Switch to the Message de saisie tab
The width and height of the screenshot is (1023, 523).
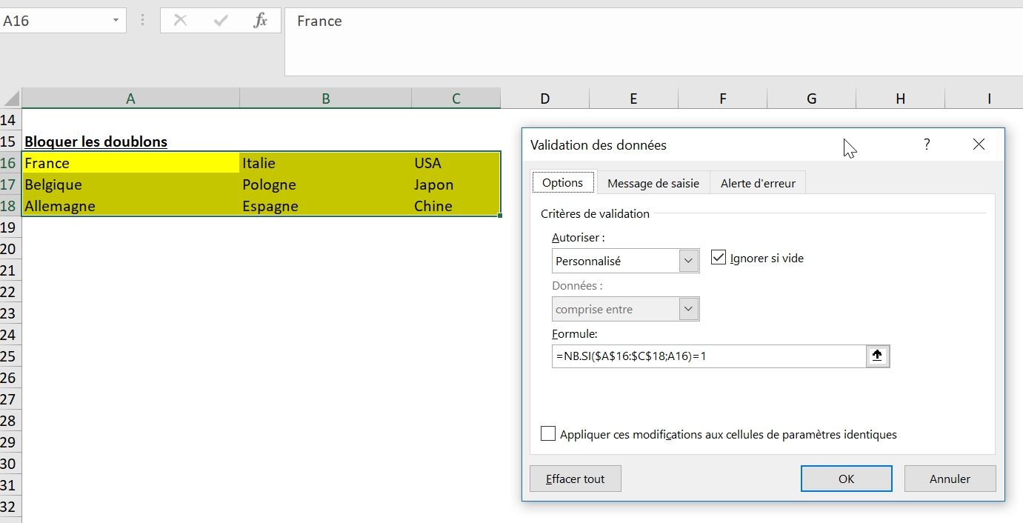(x=653, y=183)
